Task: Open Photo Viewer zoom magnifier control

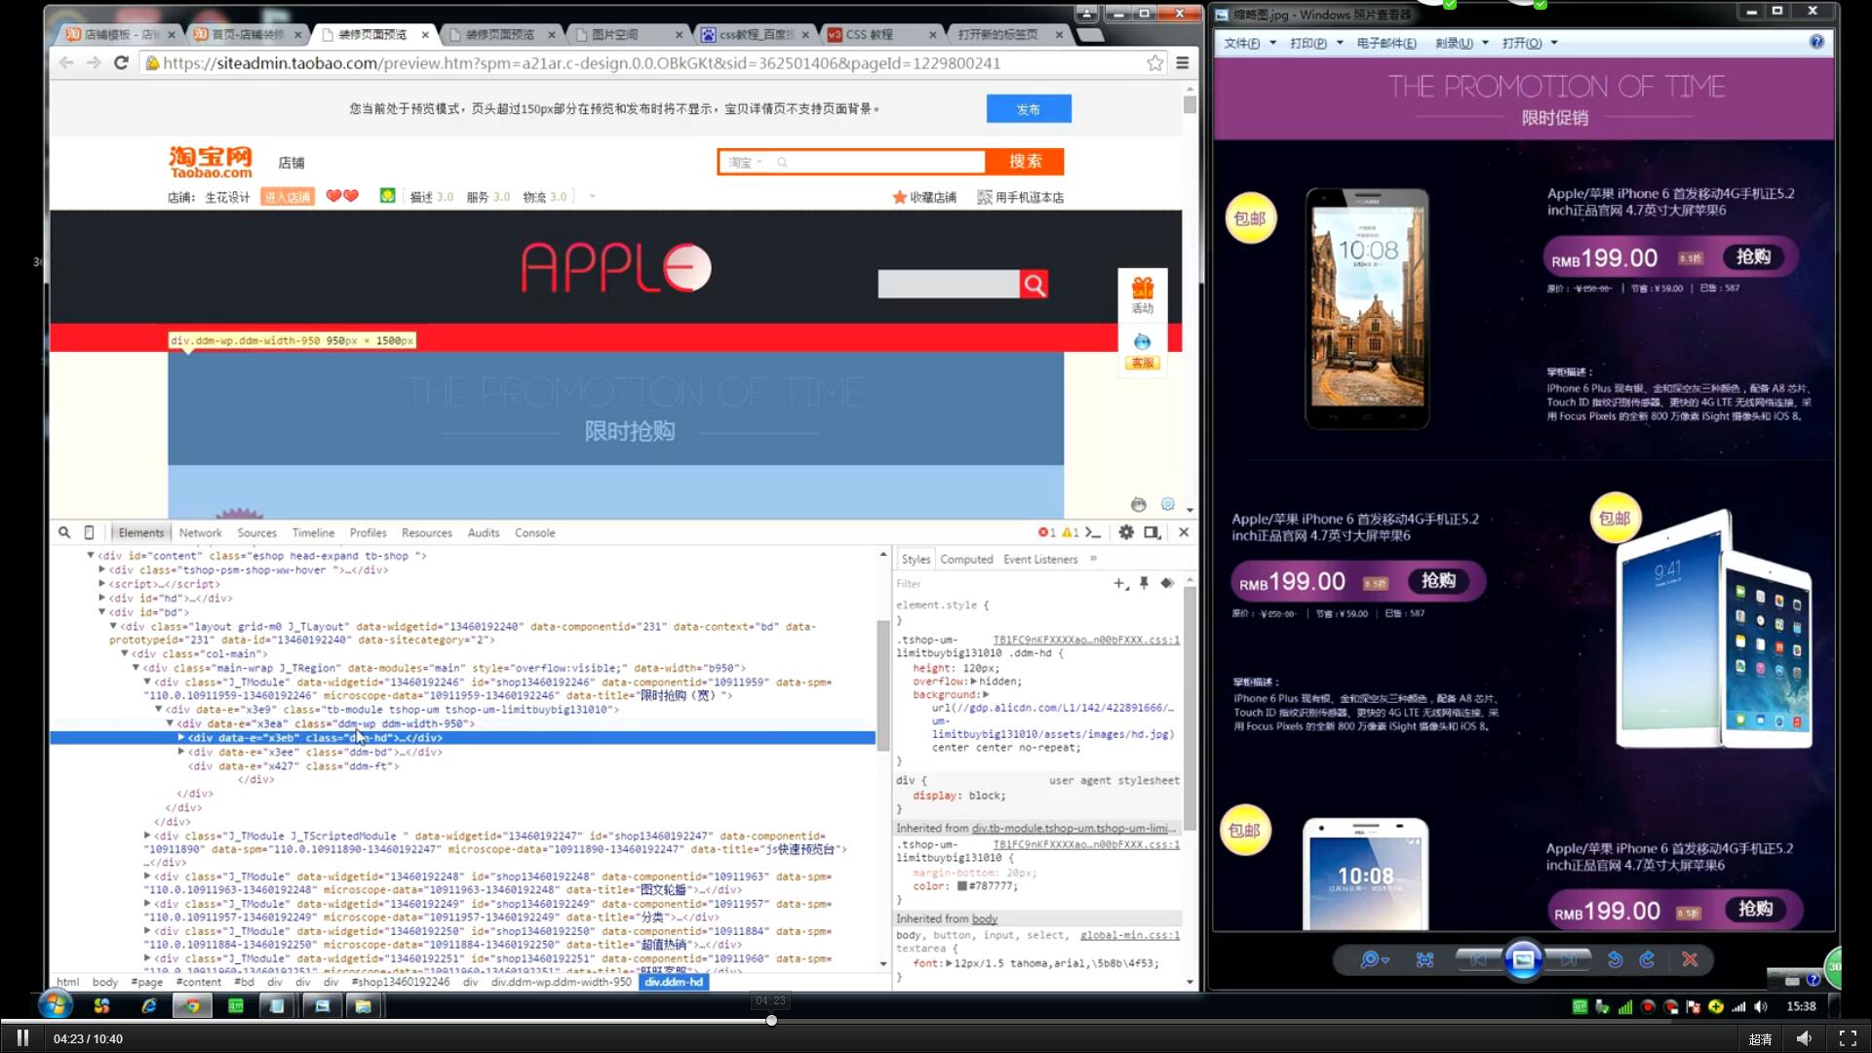Action: pos(1375,959)
